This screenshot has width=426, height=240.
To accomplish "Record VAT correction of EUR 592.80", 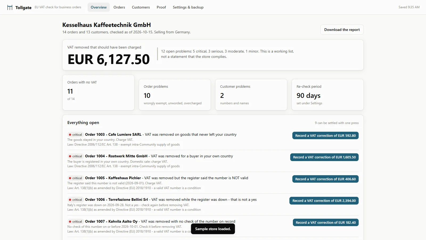I will point(325,135).
